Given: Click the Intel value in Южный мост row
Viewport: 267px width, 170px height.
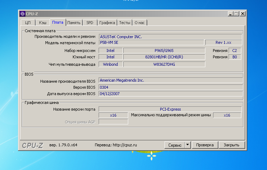Looking at the screenshot, I should [x=111, y=57].
